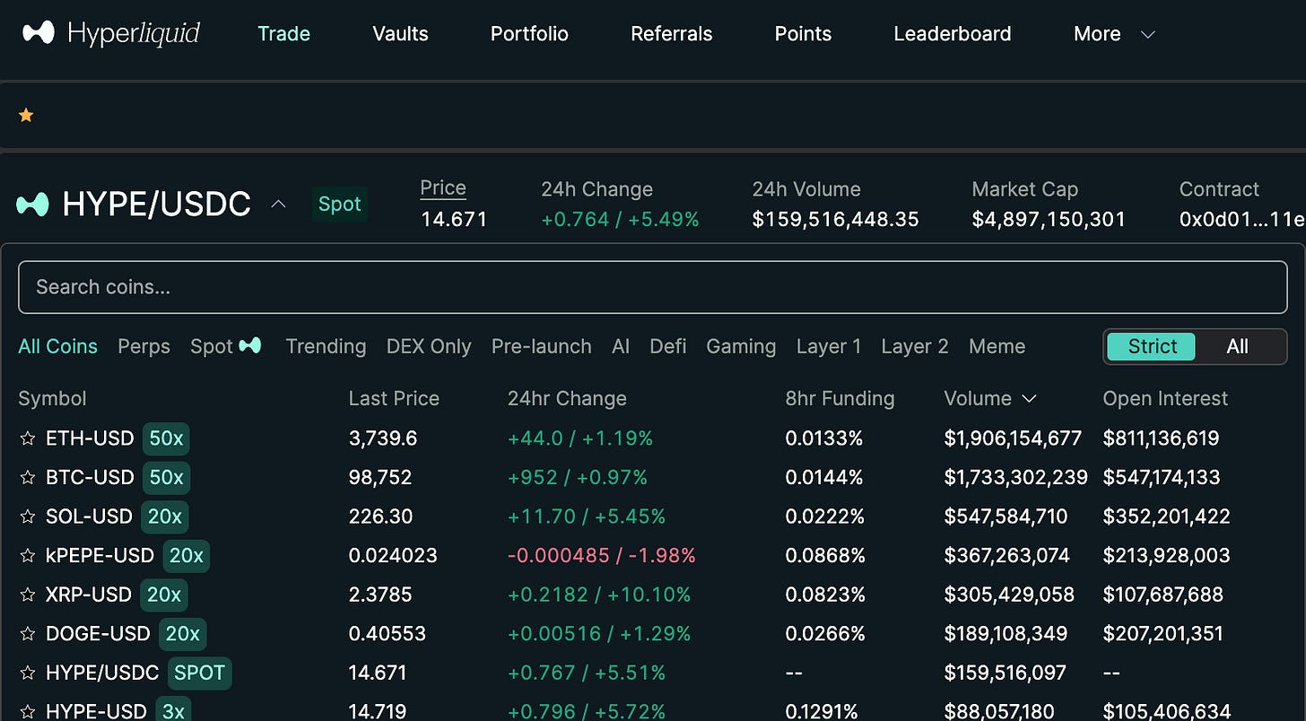Select the SOL-USD symbol
Screen dimensions: 1306x721
pos(89,517)
